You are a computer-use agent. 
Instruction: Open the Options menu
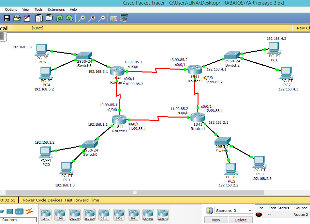click(11, 9)
